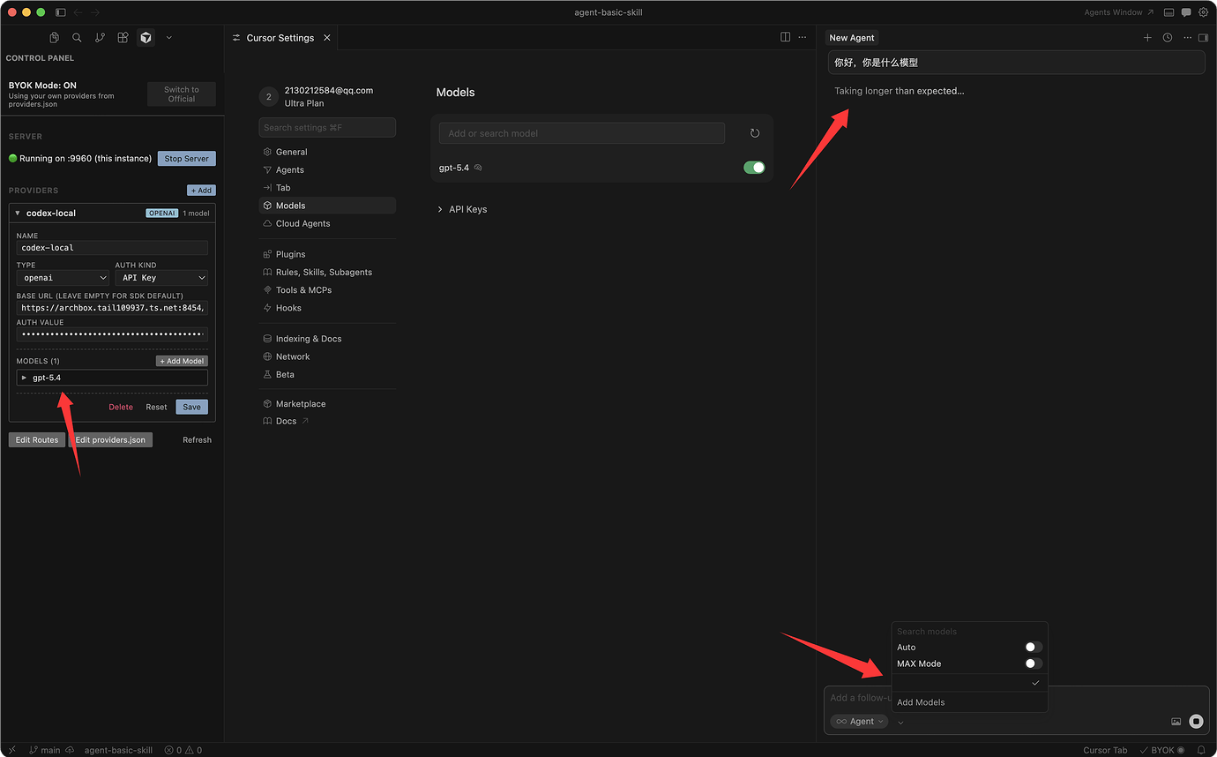
Task: Open the Auth Kind dropdown
Action: coord(161,278)
